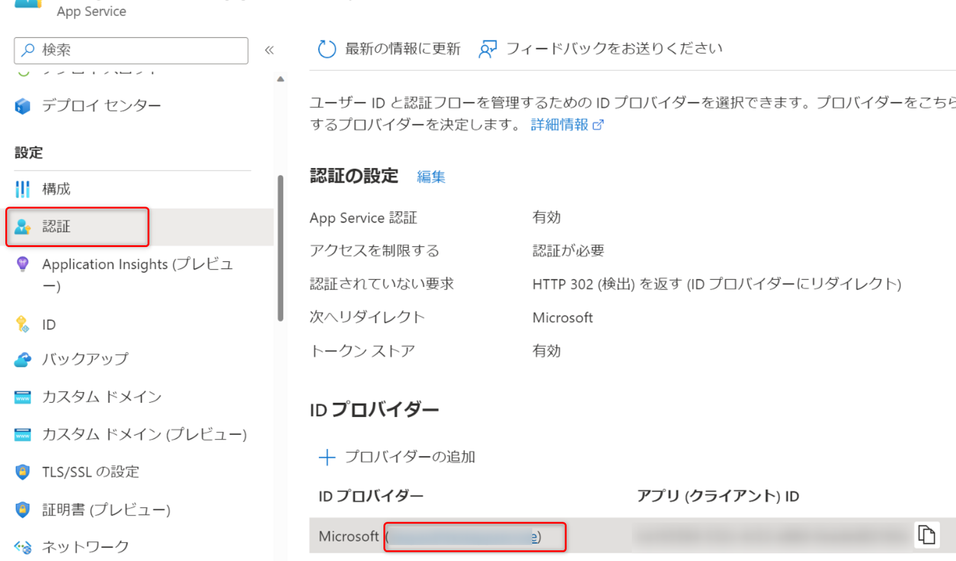Open 証明書 (プレビュー) menu item
The height and width of the screenshot is (561, 956).
(106, 509)
